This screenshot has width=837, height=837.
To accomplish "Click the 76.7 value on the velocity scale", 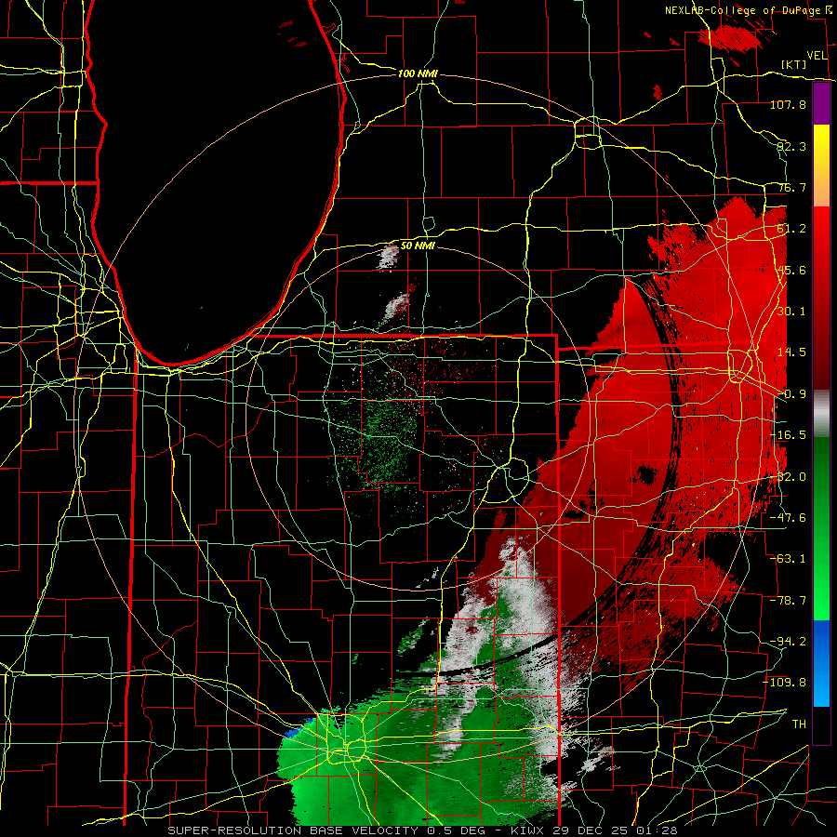I will click(x=791, y=187).
